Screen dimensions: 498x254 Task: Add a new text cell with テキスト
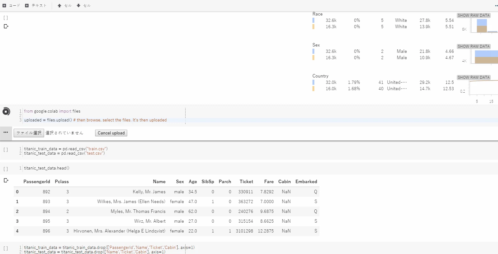[36, 5]
